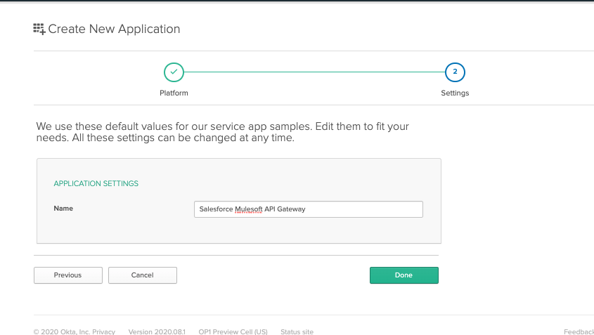Click the Name field label
The height and width of the screenshot is (335, 594).
(x=63, y=209)
